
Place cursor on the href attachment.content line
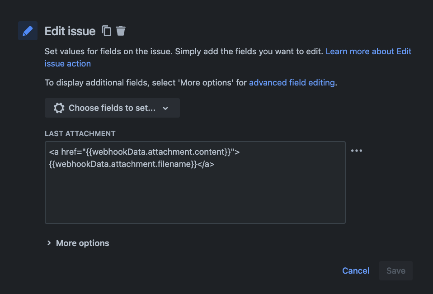click(x=144, y=152)
